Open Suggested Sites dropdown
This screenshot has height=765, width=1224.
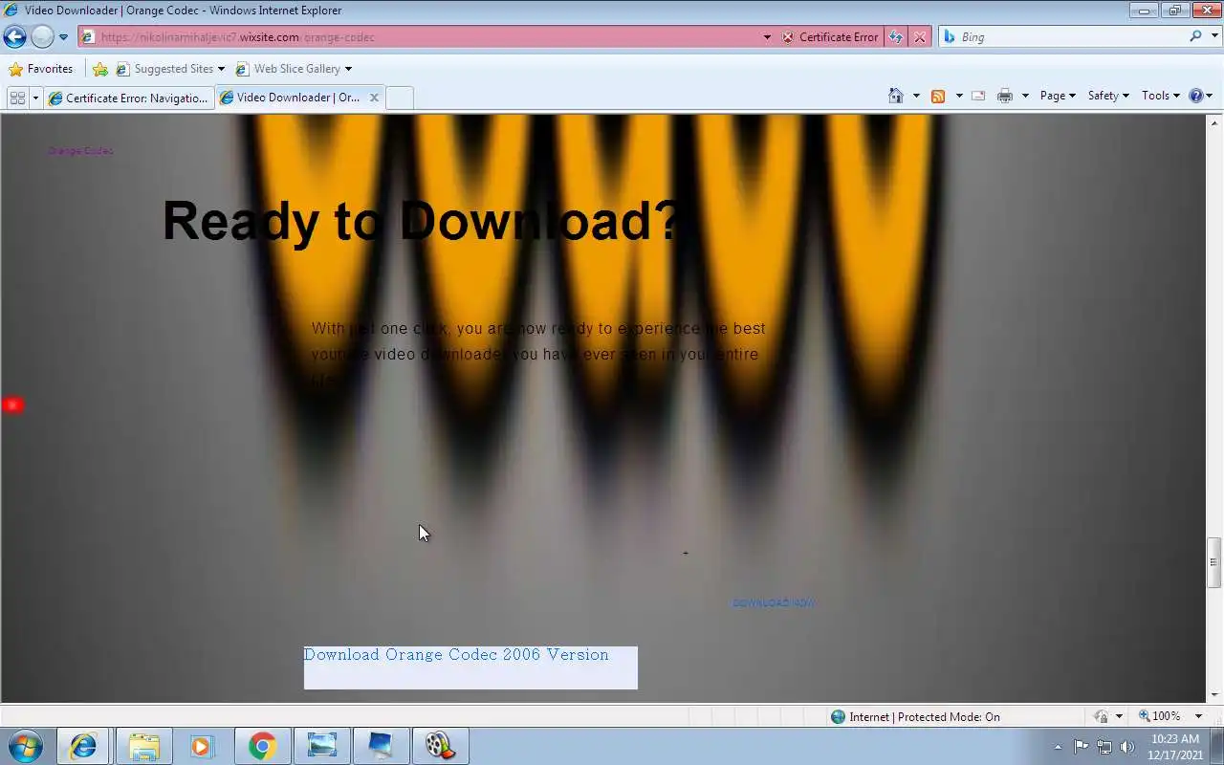pyautogui.click(x=170, y=69)
